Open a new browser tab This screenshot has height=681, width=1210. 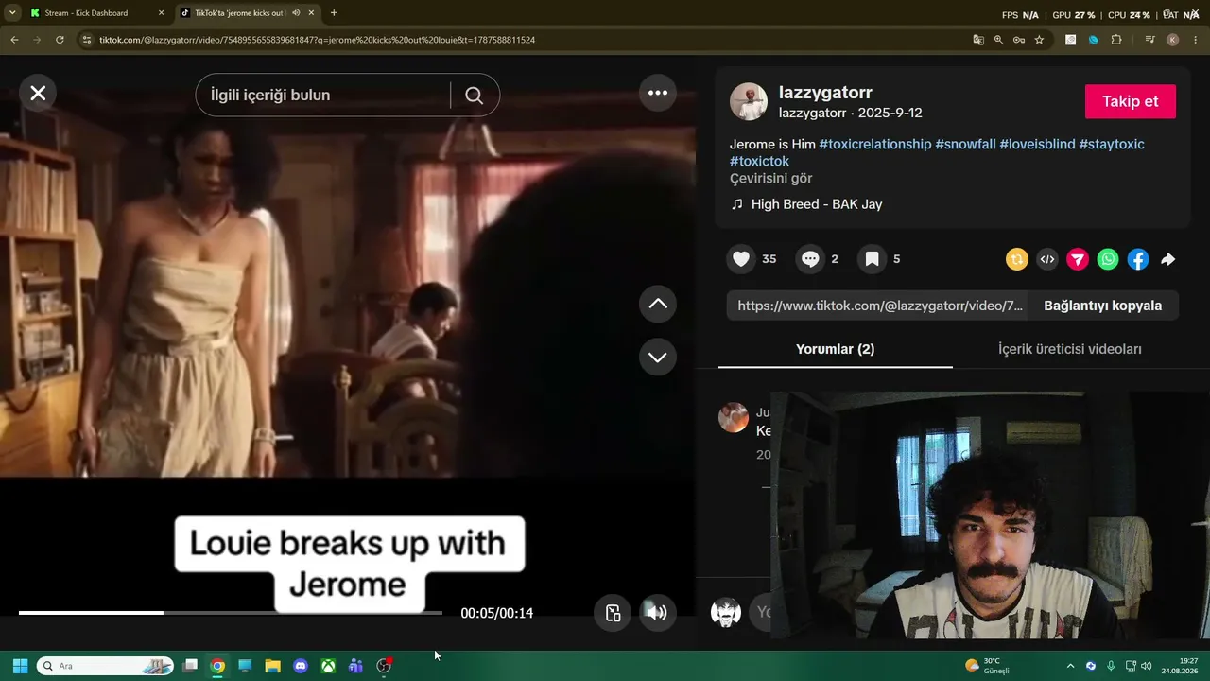(x=334, y=13)
